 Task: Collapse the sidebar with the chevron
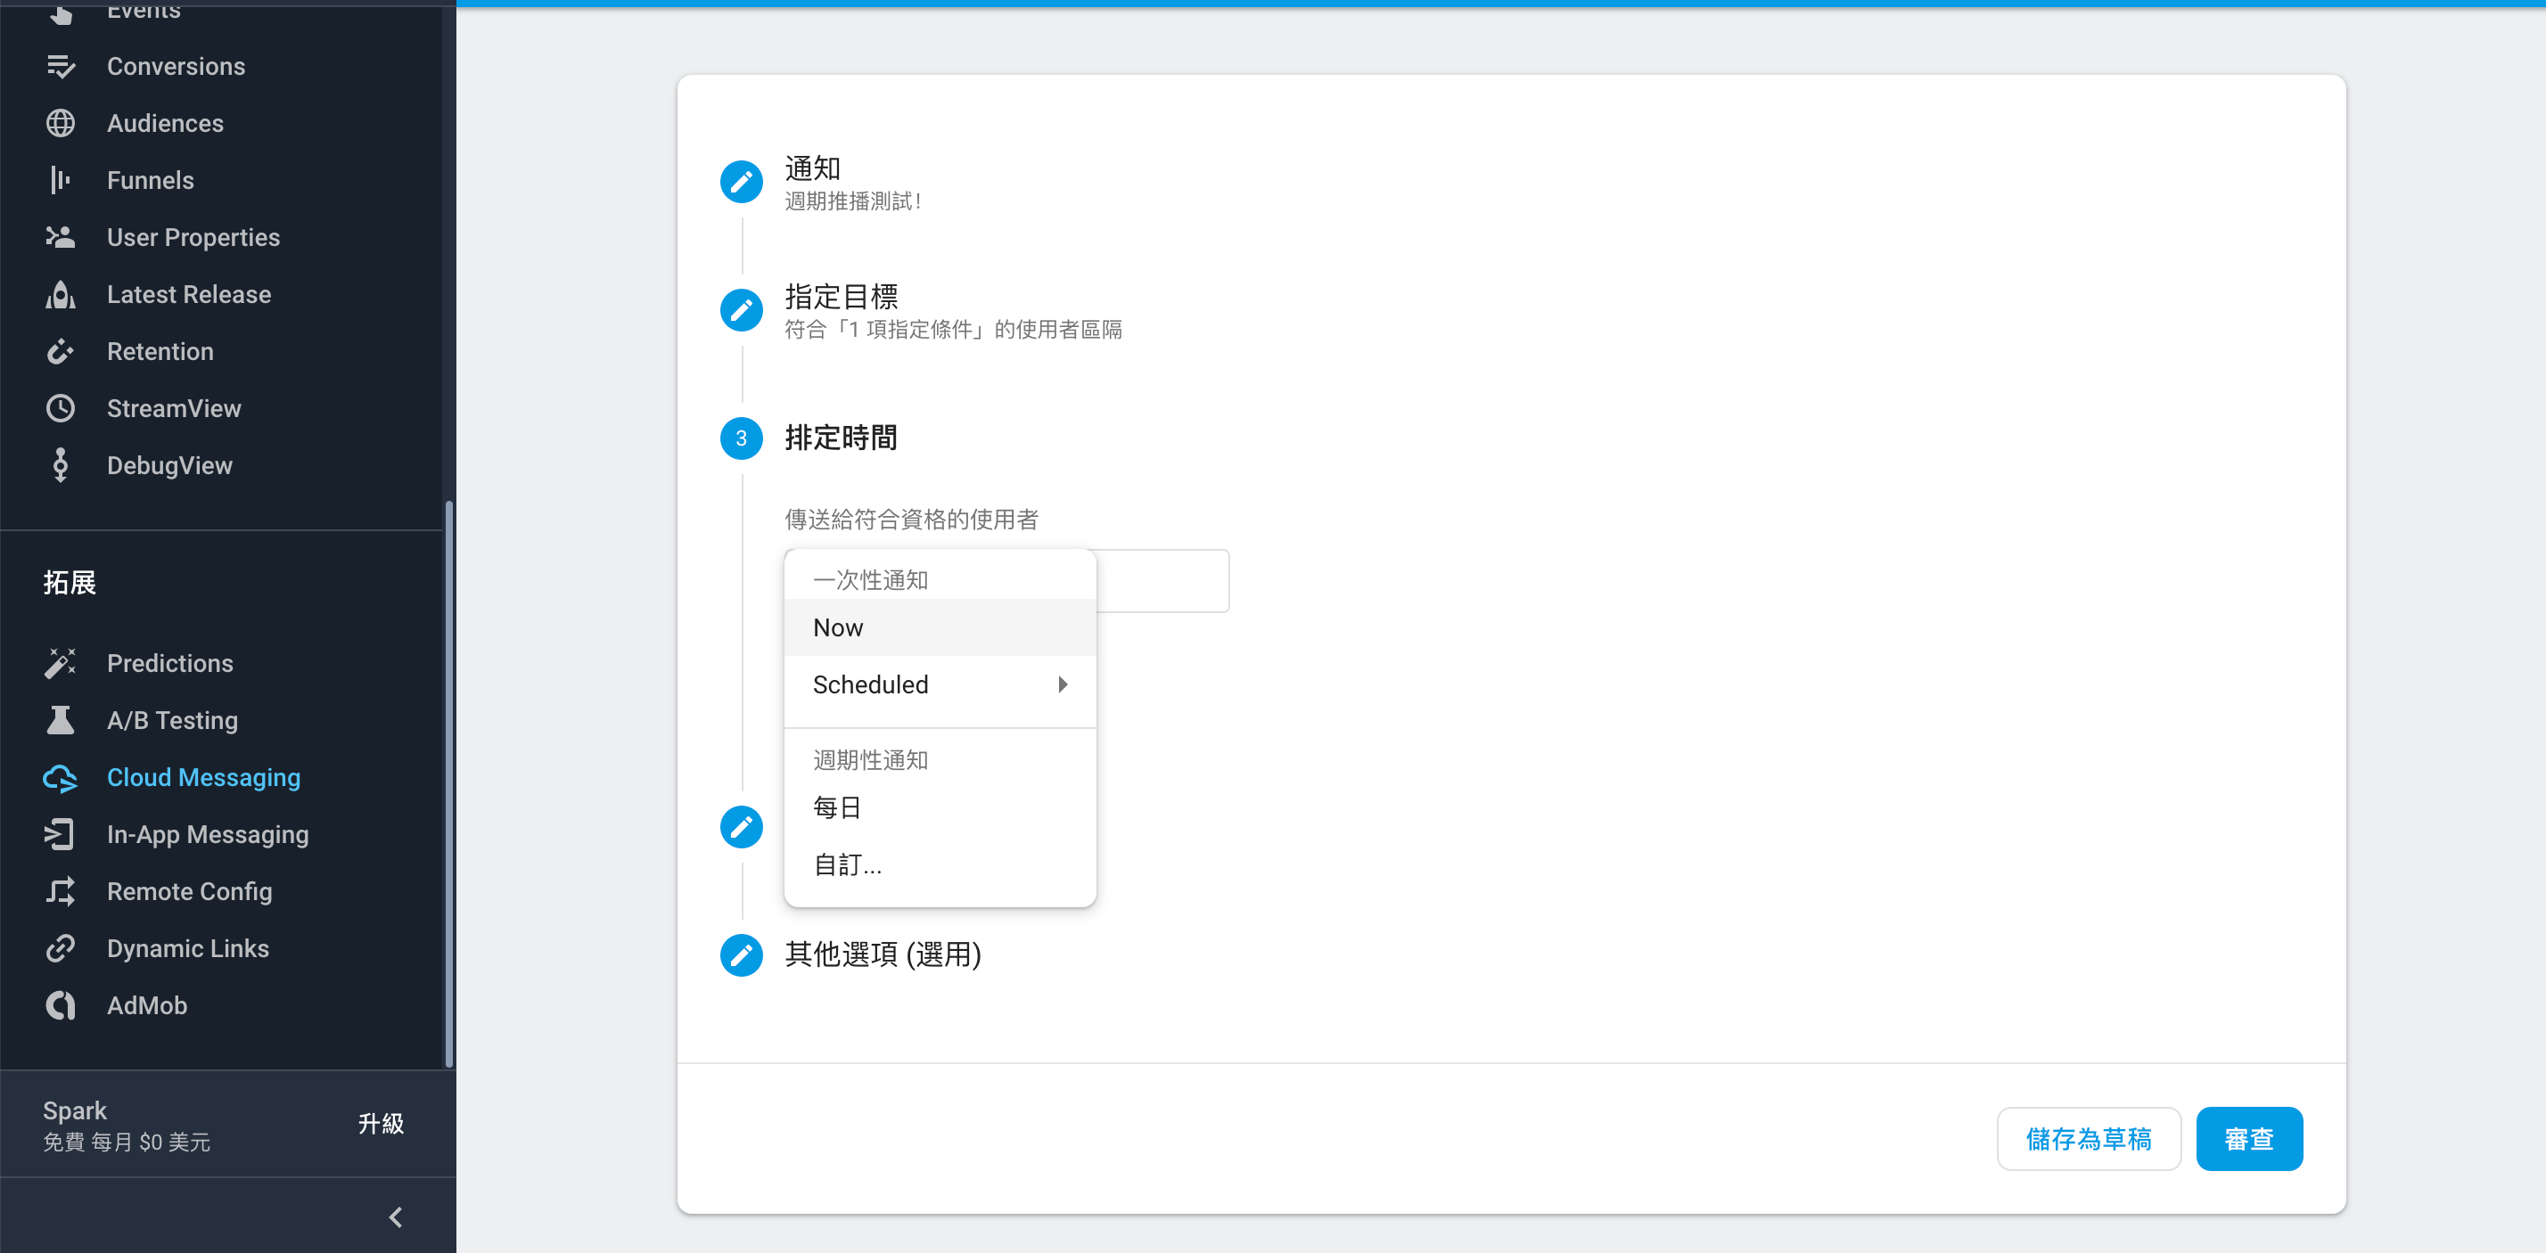click(x=395, y=1216)
